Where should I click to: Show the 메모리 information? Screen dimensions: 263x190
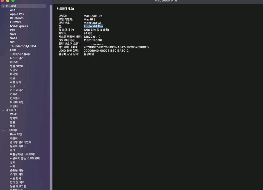tap(14, 62)
